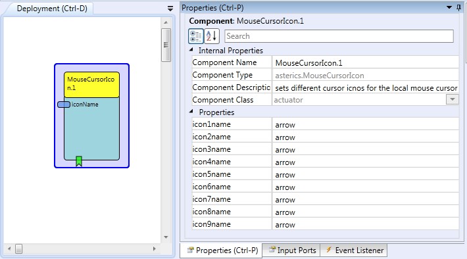This screenshot has width=467, height=259.
Task: Click the horizontal scrollbar right arrow
Action: [154, 248]
